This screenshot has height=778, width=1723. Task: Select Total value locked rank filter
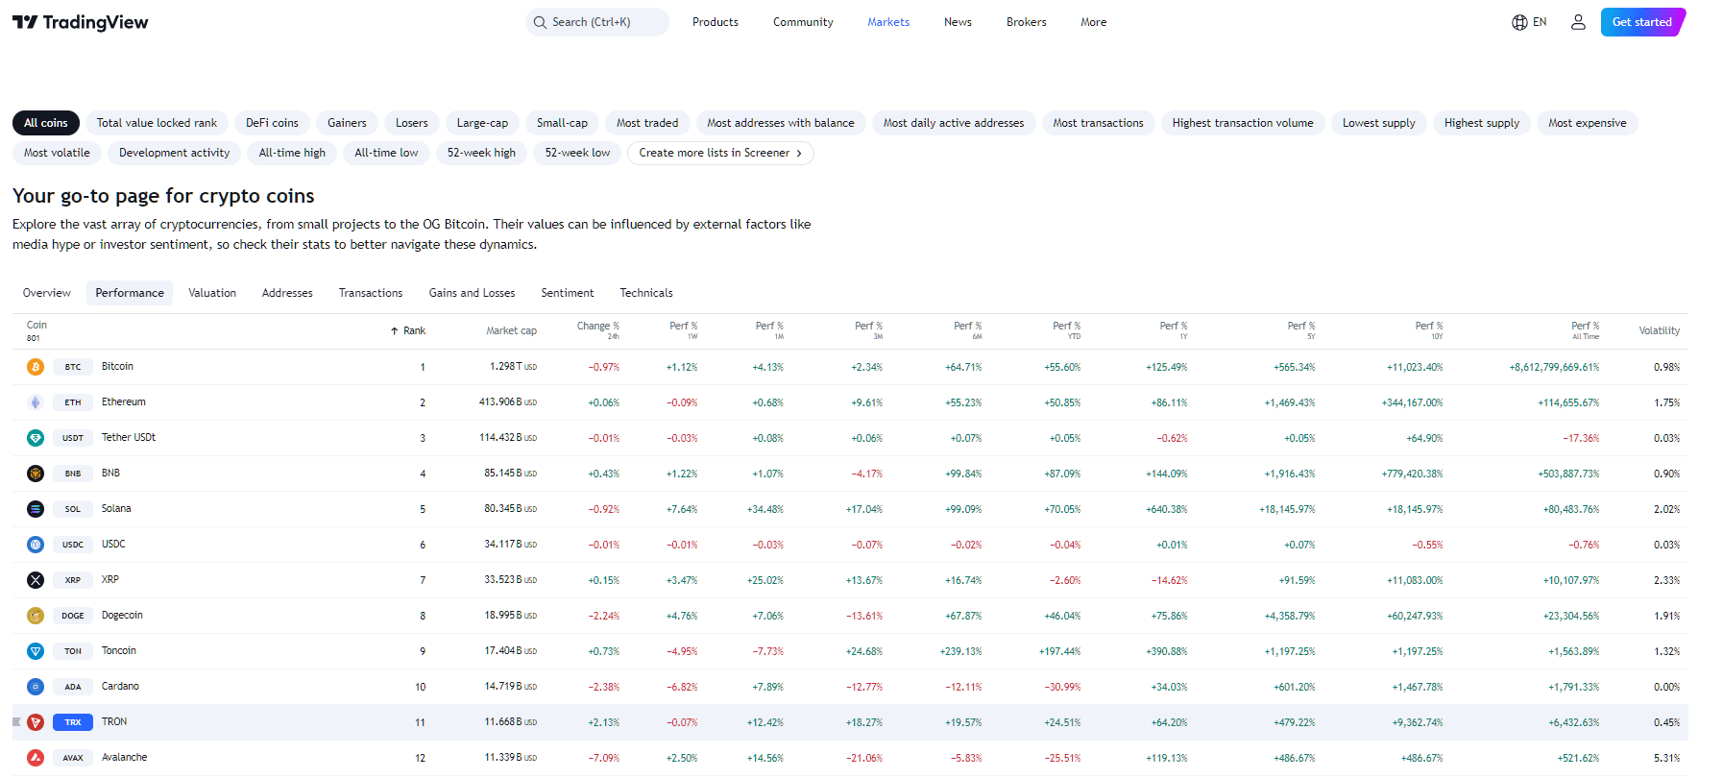coord(157,123)
